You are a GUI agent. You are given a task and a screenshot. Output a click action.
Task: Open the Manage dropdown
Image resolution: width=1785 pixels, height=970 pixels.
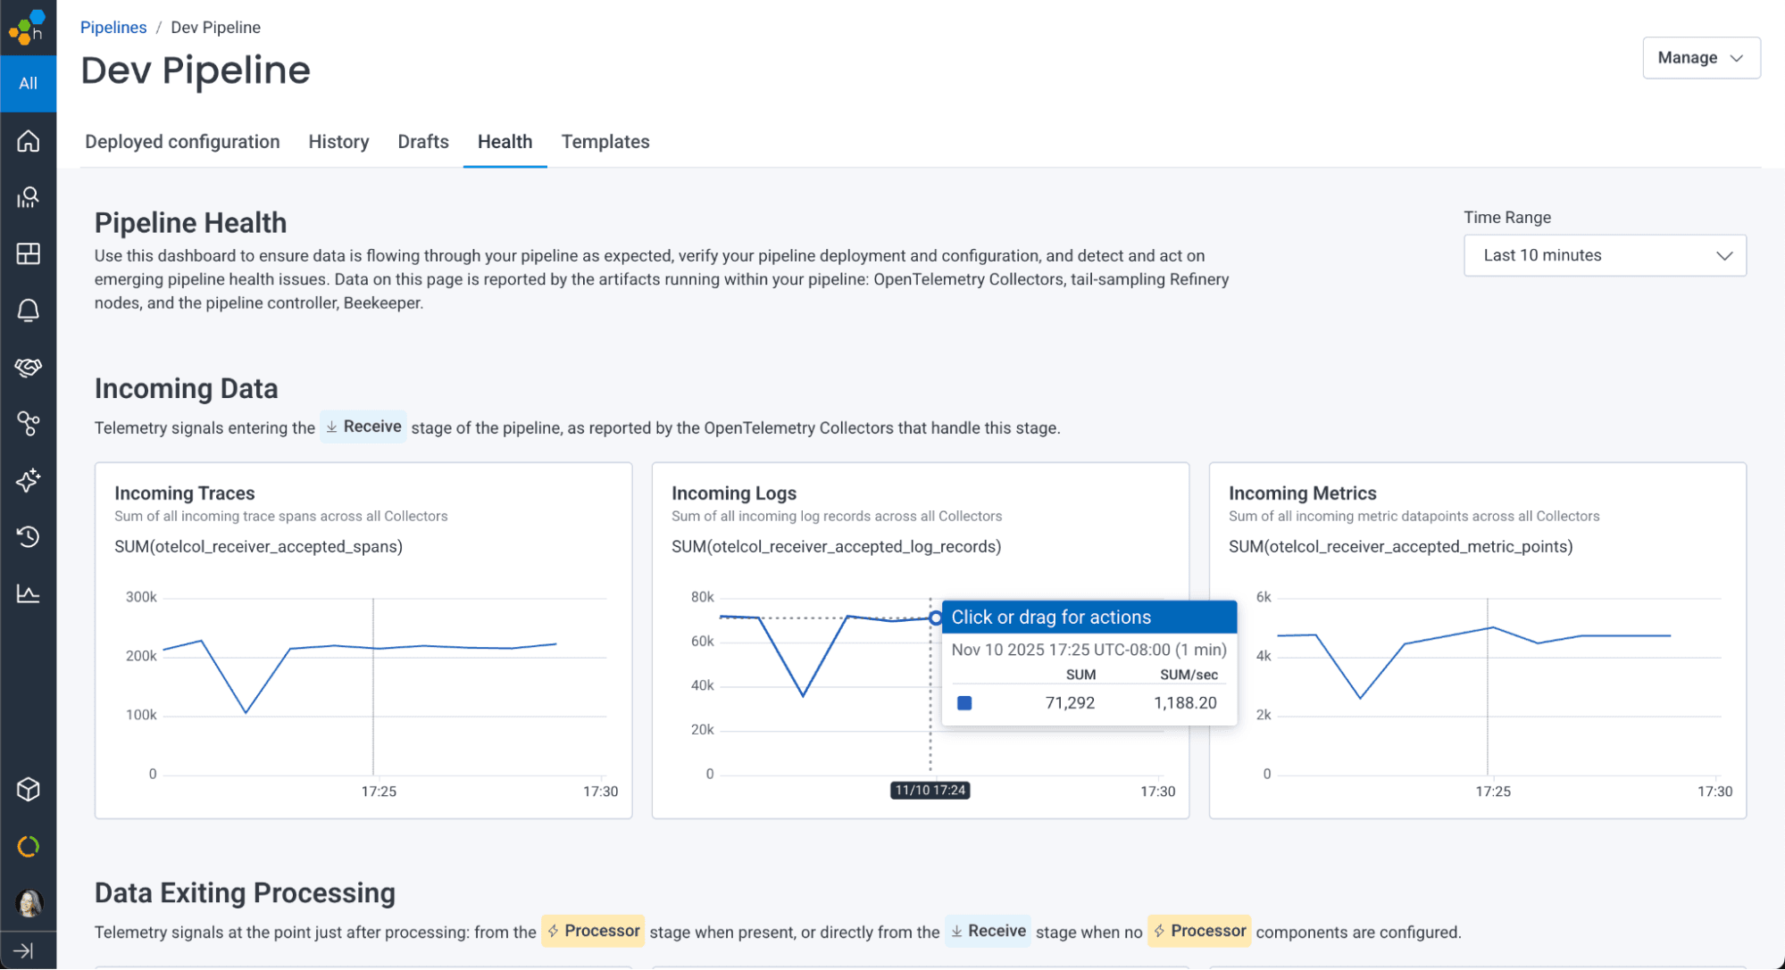click(1700, 58)
